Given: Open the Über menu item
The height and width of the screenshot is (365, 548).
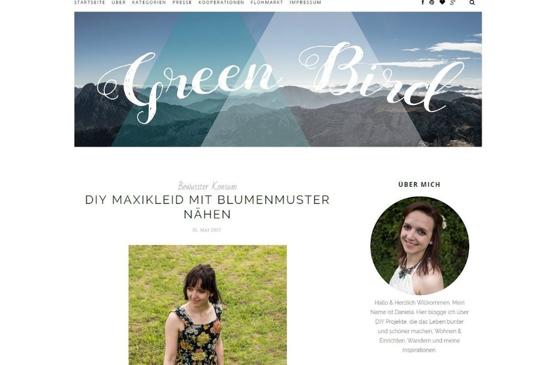Looking at the screenshot, I should pos(118,2).
